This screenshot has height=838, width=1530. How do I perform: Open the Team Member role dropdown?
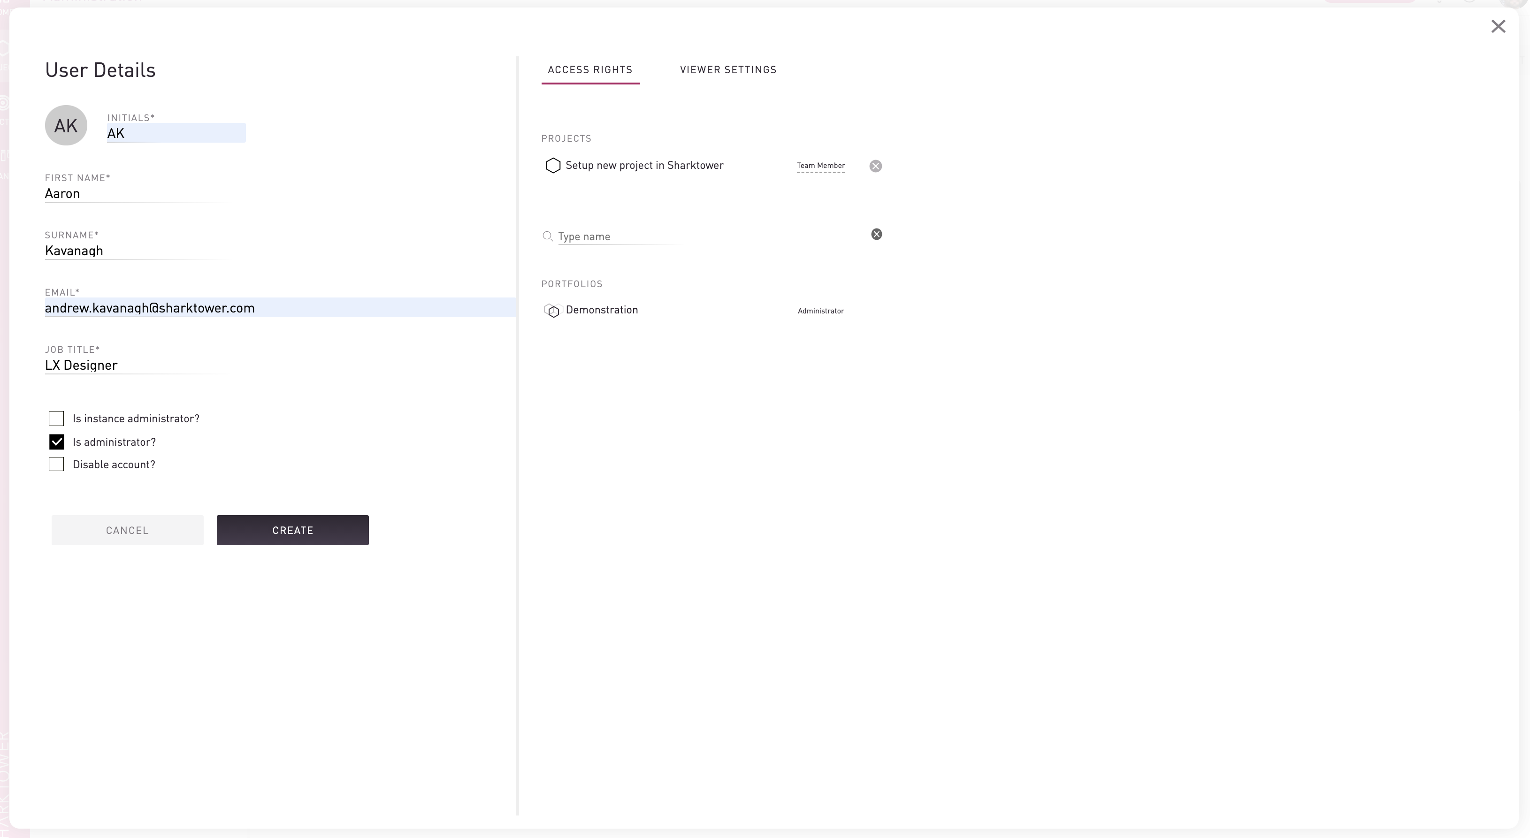[x=820, y=166]
